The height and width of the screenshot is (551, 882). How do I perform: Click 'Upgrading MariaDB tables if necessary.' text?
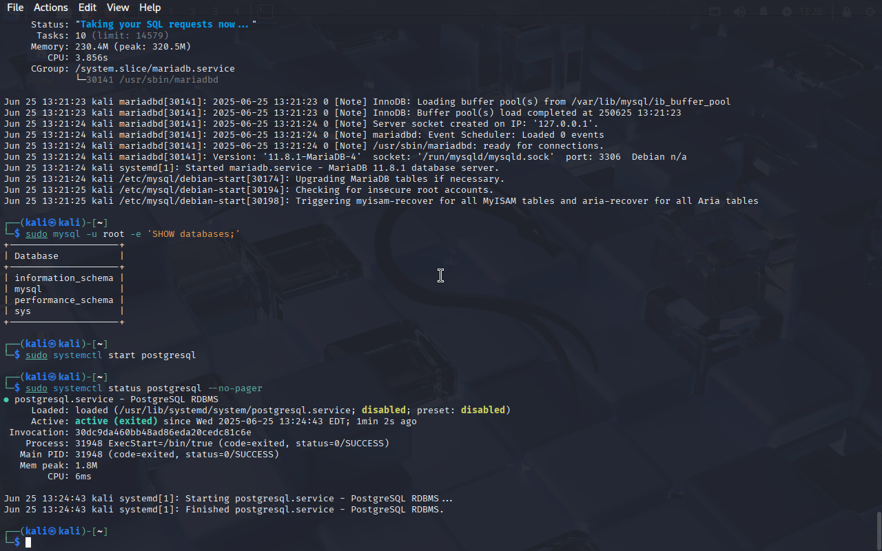400,179
